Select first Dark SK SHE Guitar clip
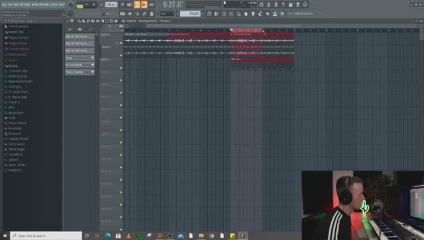Viewport: 424px width, 240px height. coord(79,36)
